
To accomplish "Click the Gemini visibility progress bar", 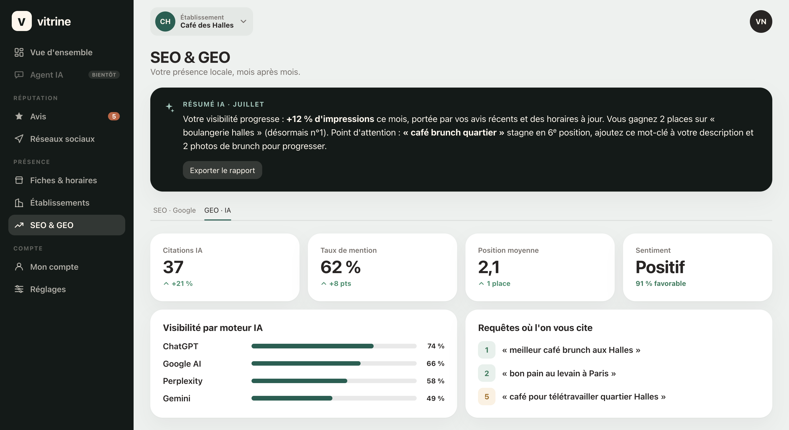I will pos(334,398).
